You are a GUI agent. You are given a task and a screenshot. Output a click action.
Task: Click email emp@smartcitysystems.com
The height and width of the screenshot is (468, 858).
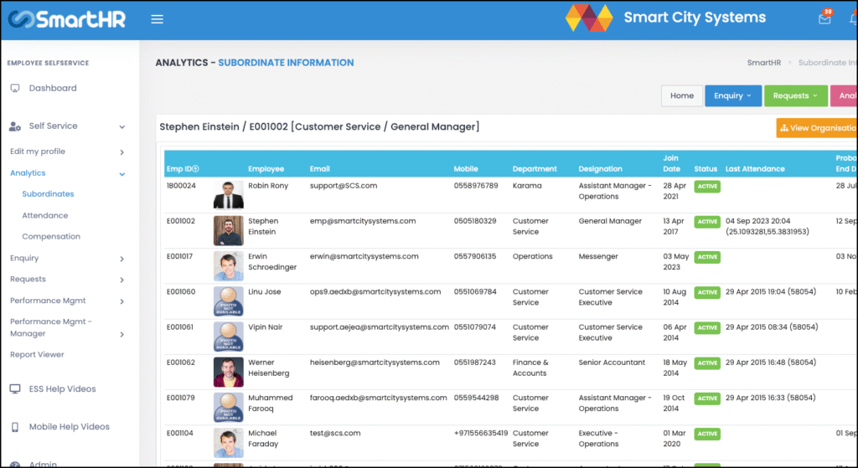(x=363, y=221)
